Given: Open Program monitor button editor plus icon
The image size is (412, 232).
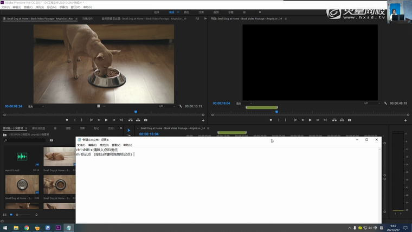Looking at the screenshot, I should (407, 120).
